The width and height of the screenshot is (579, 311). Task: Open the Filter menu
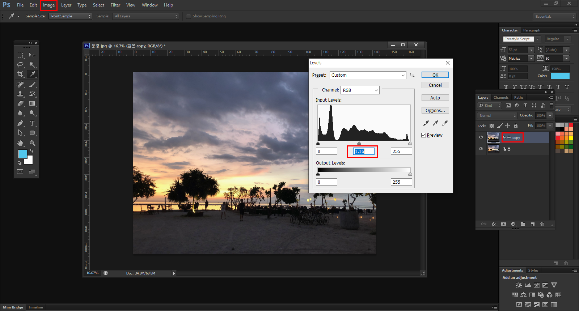tap(115, 5)
